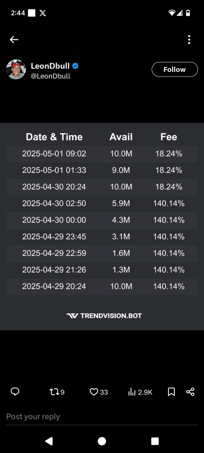204x453 pixels.
Task: Click the LeonDbull display name
Action: pyautogui.click(x=50, y=66)
